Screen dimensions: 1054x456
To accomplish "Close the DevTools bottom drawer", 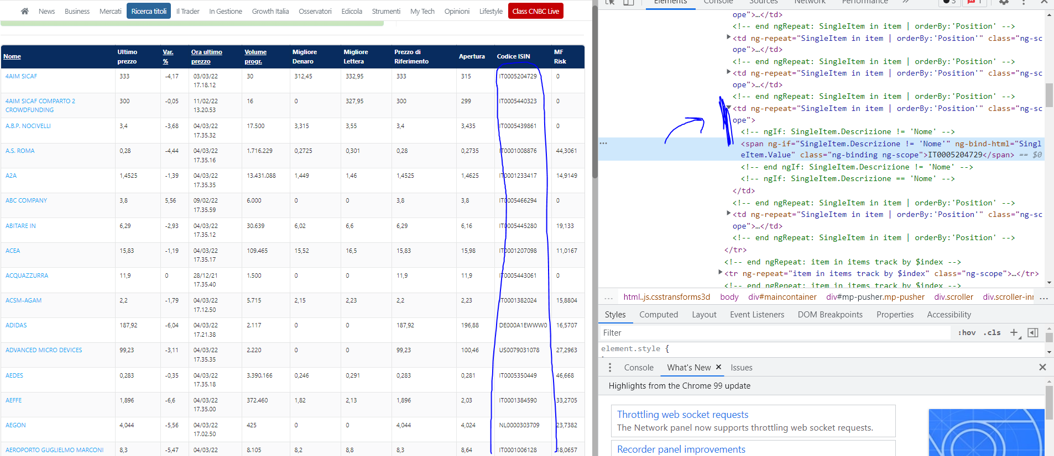I will coord(1042,367).
